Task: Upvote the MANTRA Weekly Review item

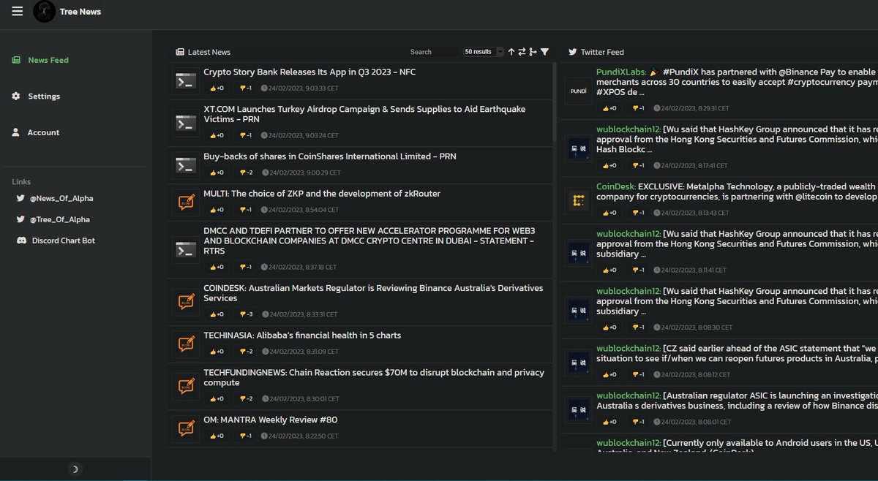Action: [217, 436]
